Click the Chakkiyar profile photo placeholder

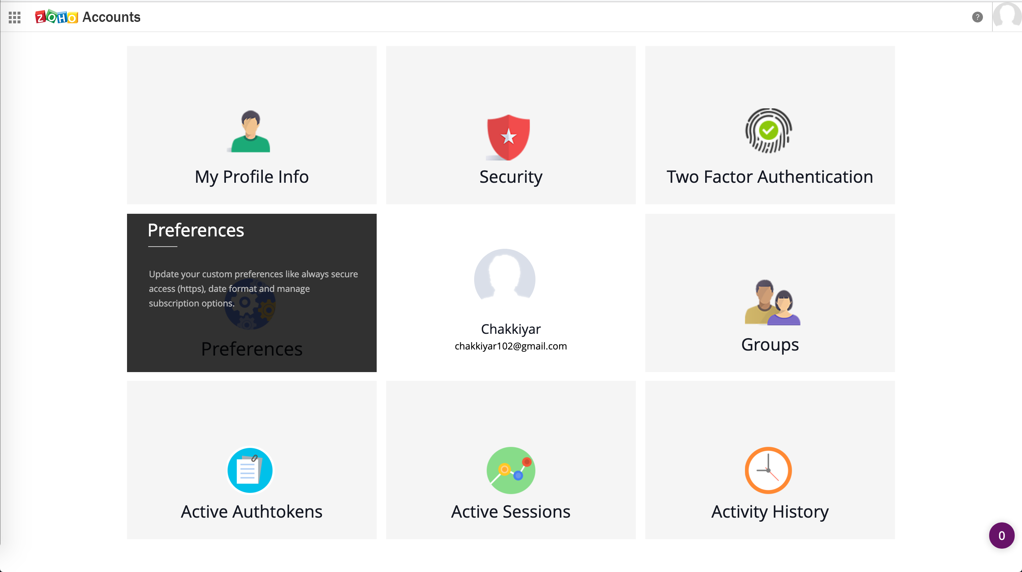click(505, 278)
